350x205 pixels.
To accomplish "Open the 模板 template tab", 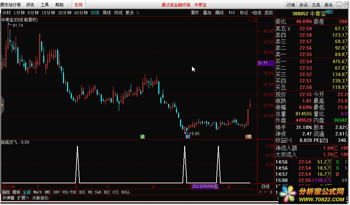I will coord(16,192).
